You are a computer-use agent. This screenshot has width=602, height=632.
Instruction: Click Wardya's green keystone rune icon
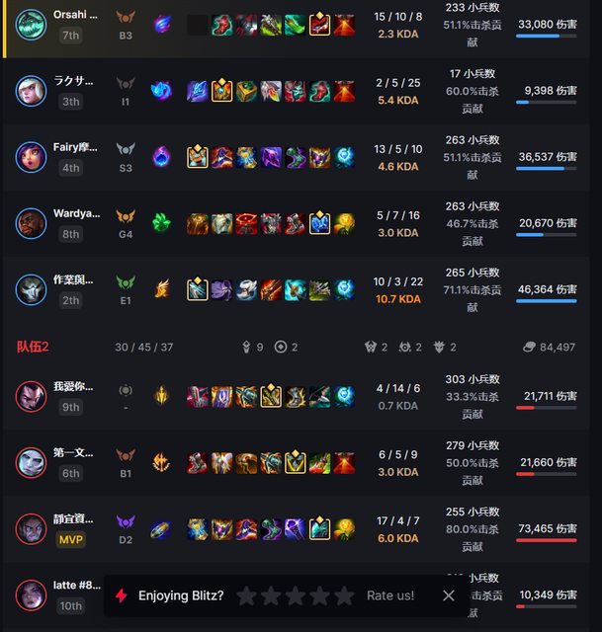[161, 223]
